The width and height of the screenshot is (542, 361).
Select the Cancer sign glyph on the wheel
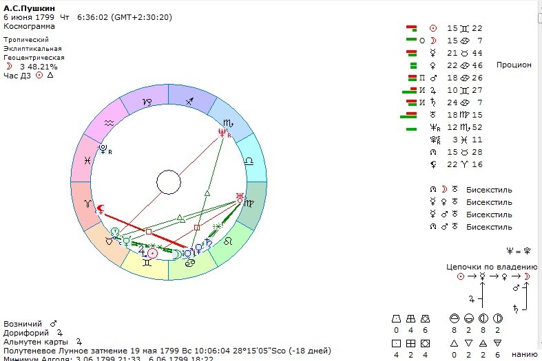coord(190,263)
